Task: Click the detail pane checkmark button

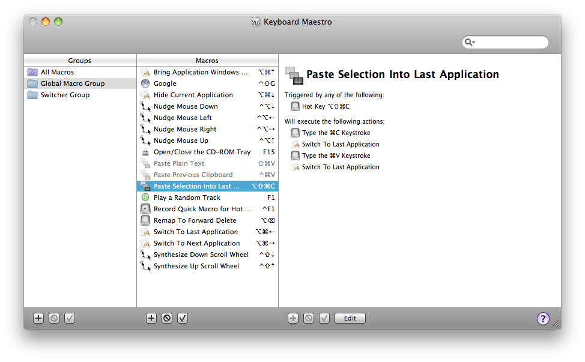Action: [324, 318]
